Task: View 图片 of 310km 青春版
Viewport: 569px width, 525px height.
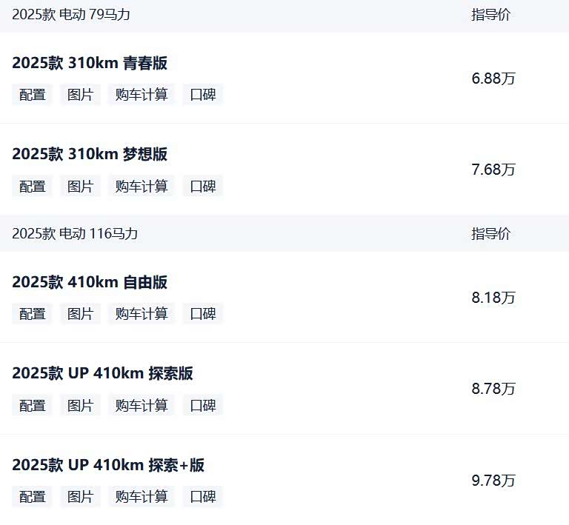Action: pos(80,95)
